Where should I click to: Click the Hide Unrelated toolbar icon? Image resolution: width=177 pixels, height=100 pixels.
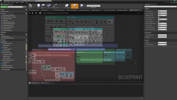55,6
